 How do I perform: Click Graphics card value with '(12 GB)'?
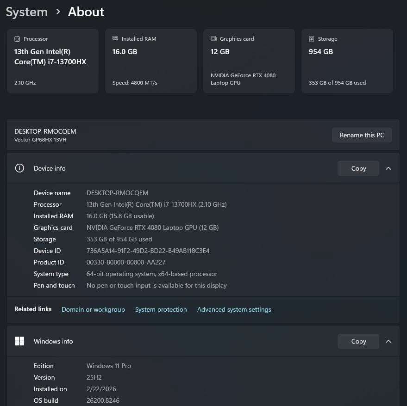coord(153,228)
